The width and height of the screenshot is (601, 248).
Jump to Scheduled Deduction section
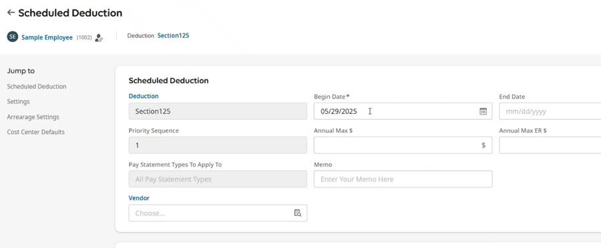tap(37, 87)
